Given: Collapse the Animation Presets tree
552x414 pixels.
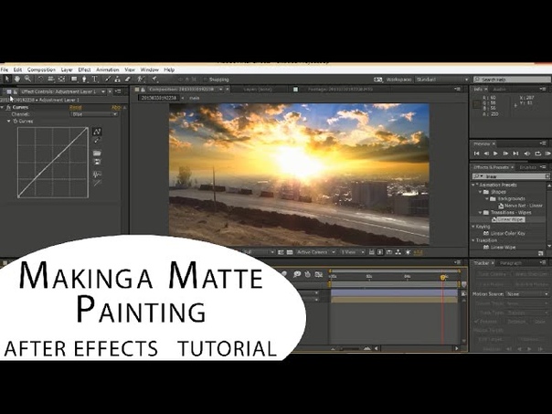Looking at the screenshot, I should (473, 185).
